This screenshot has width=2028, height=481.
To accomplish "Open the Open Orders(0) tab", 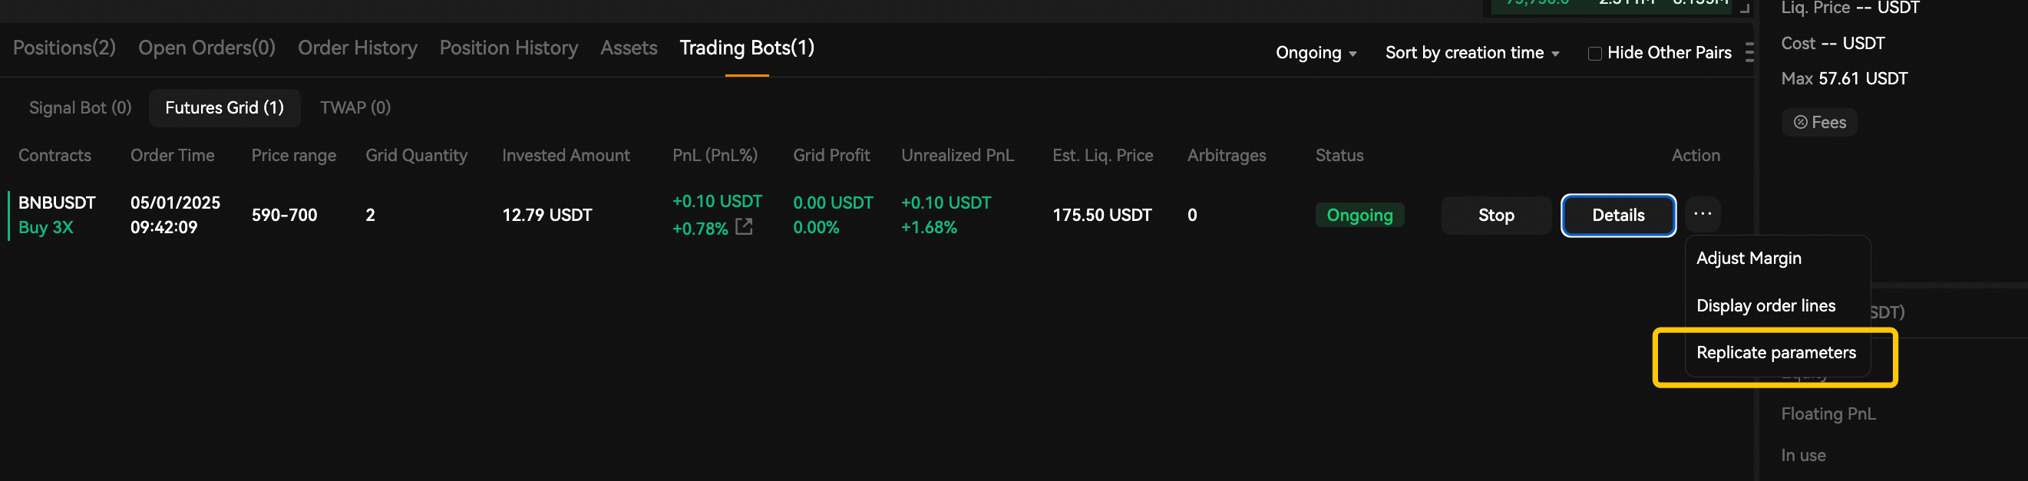I will point(207,48).
